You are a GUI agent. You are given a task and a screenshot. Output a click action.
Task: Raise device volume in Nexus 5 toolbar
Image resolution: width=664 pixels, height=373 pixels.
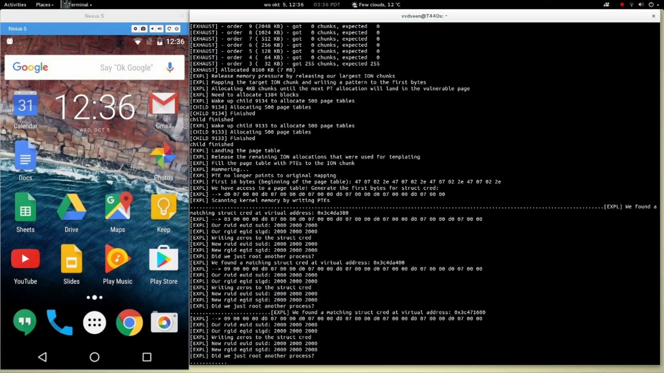159,29
